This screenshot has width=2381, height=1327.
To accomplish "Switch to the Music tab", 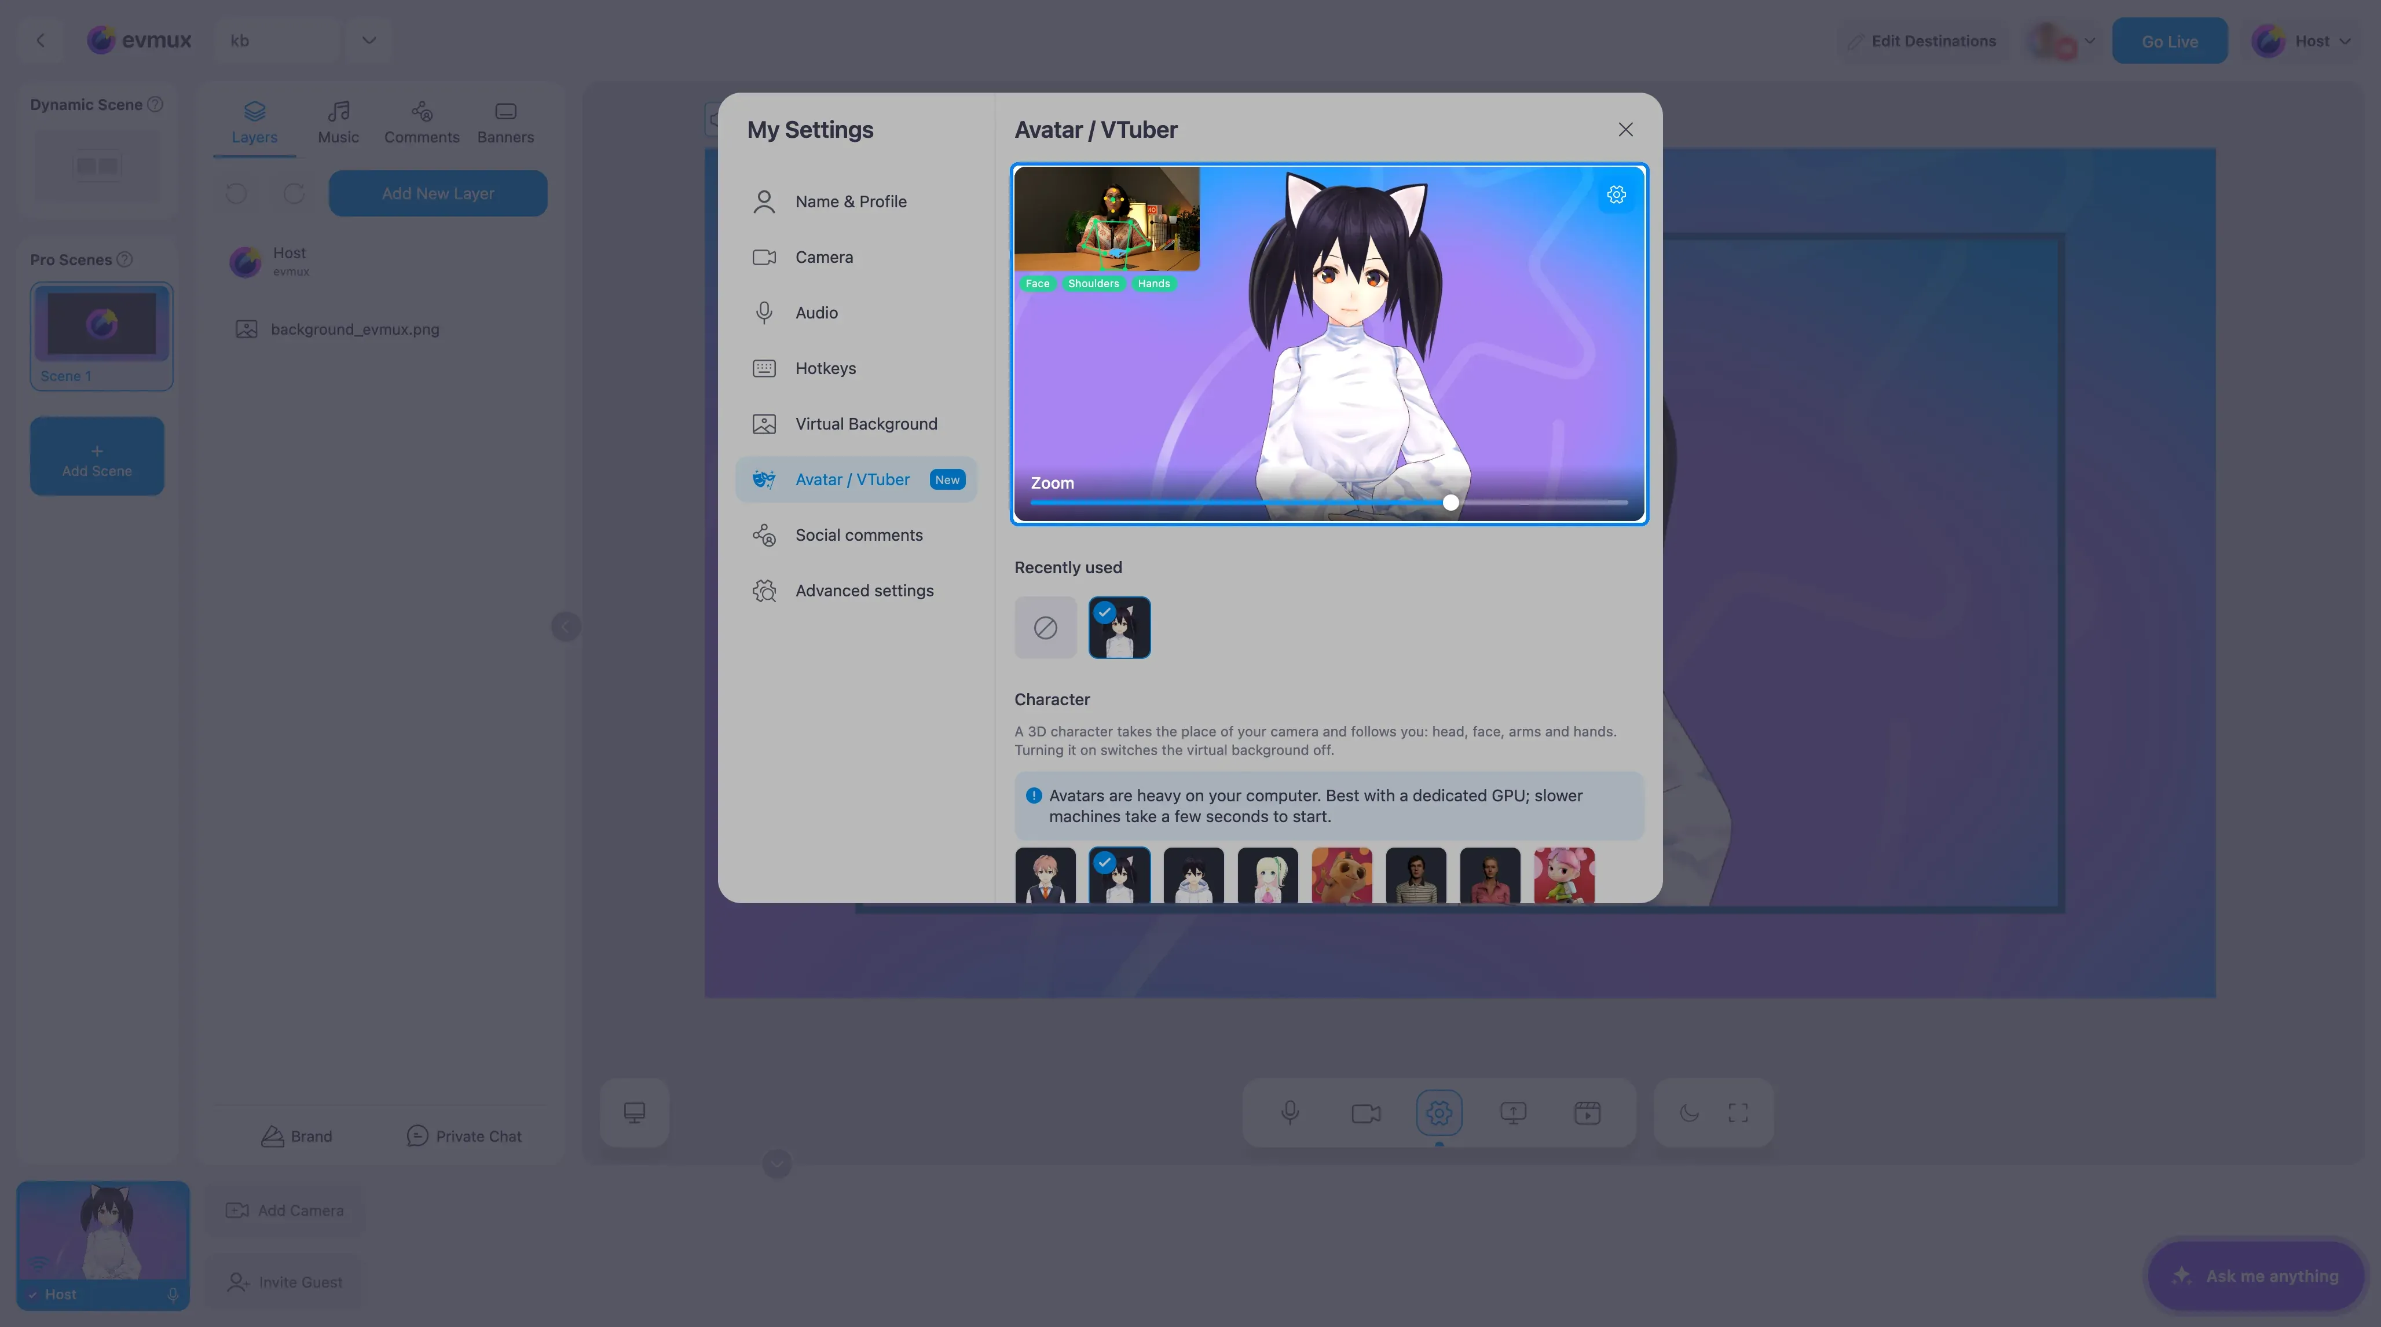I will click(x=338, y=123).
